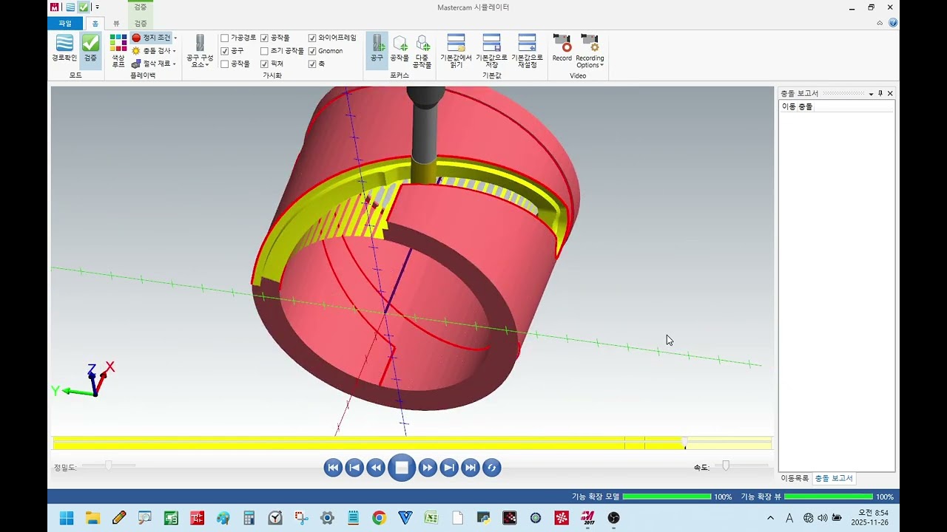Collapse the ribbon with arrow

(880, 23)
